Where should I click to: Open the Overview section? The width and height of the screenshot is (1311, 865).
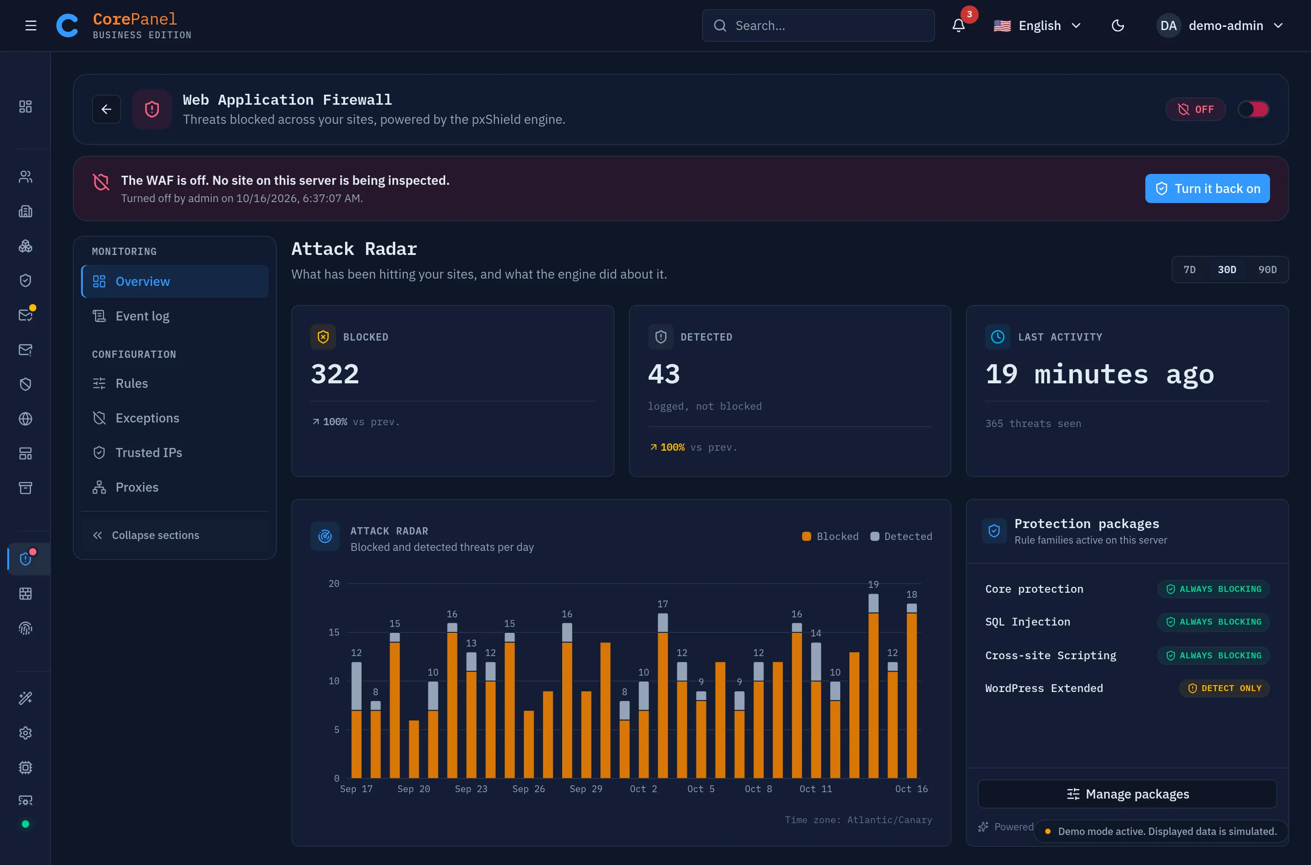point(174,281)
